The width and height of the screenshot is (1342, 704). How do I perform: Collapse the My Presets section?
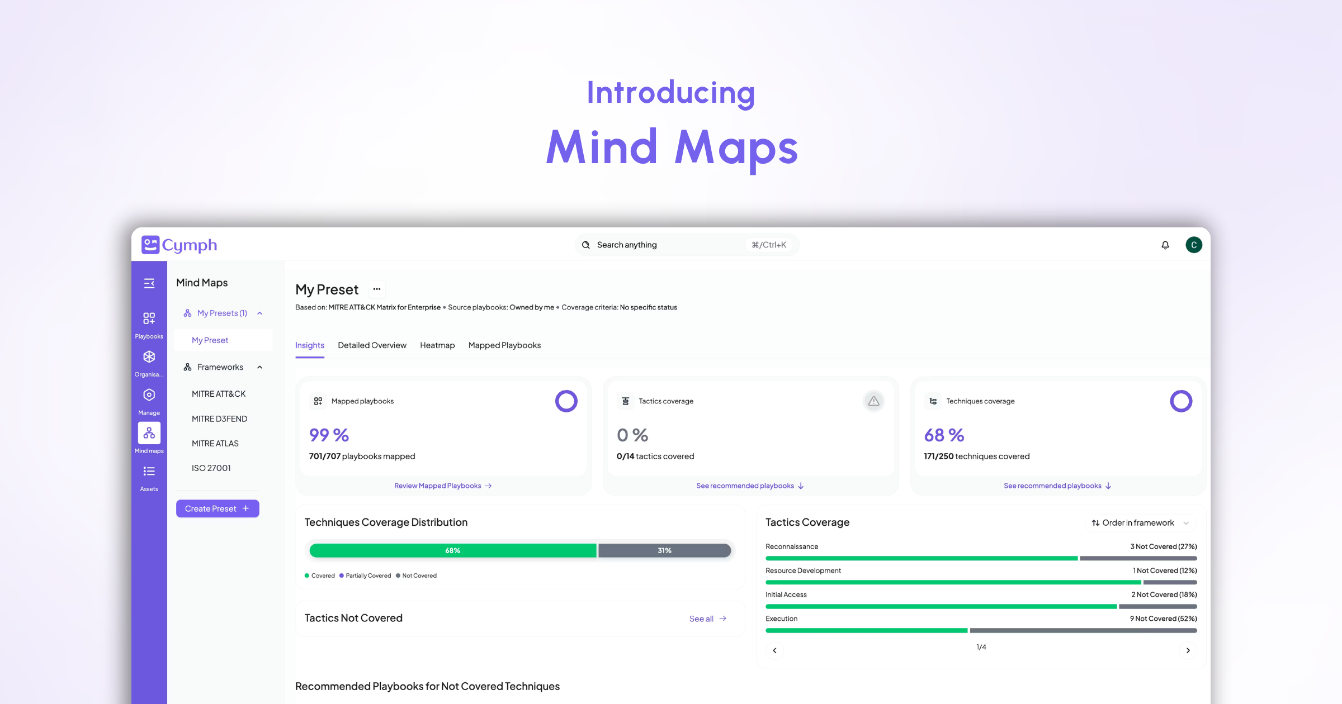[259, 313]
